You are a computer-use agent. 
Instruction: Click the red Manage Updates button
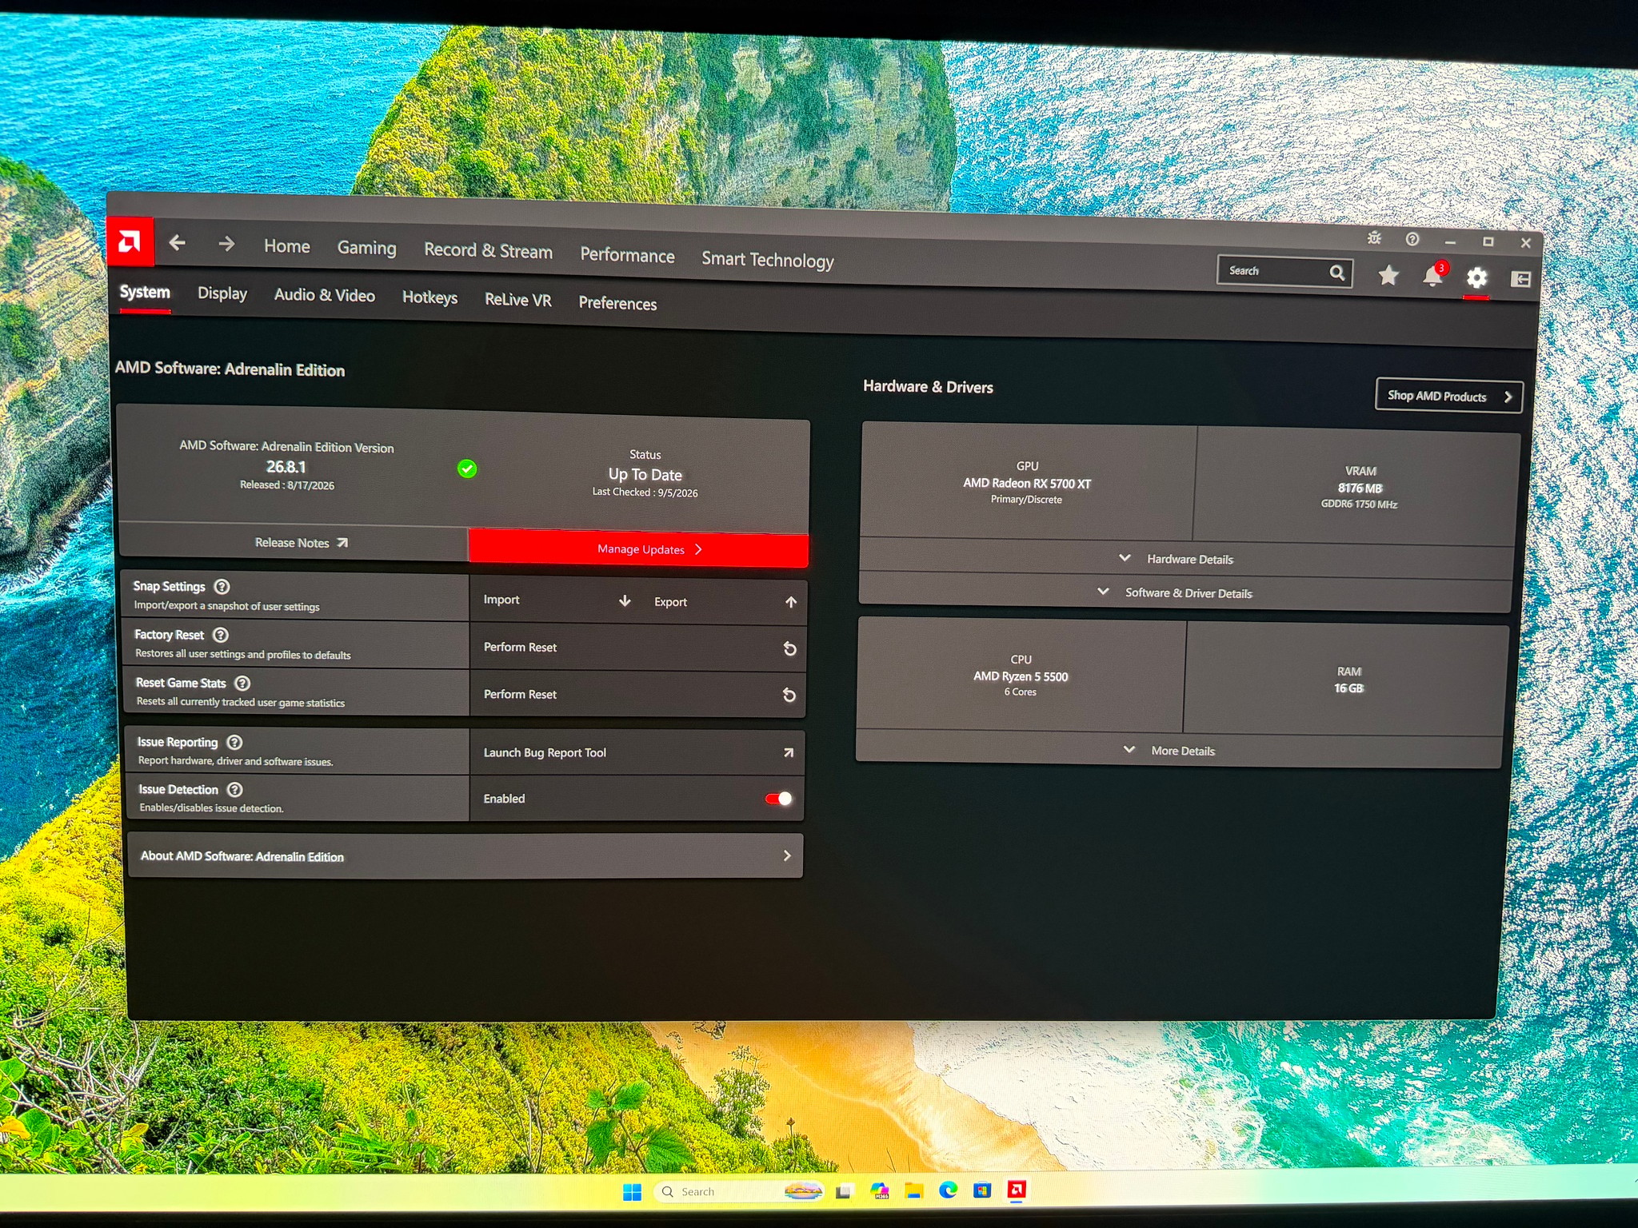(638, 548)
